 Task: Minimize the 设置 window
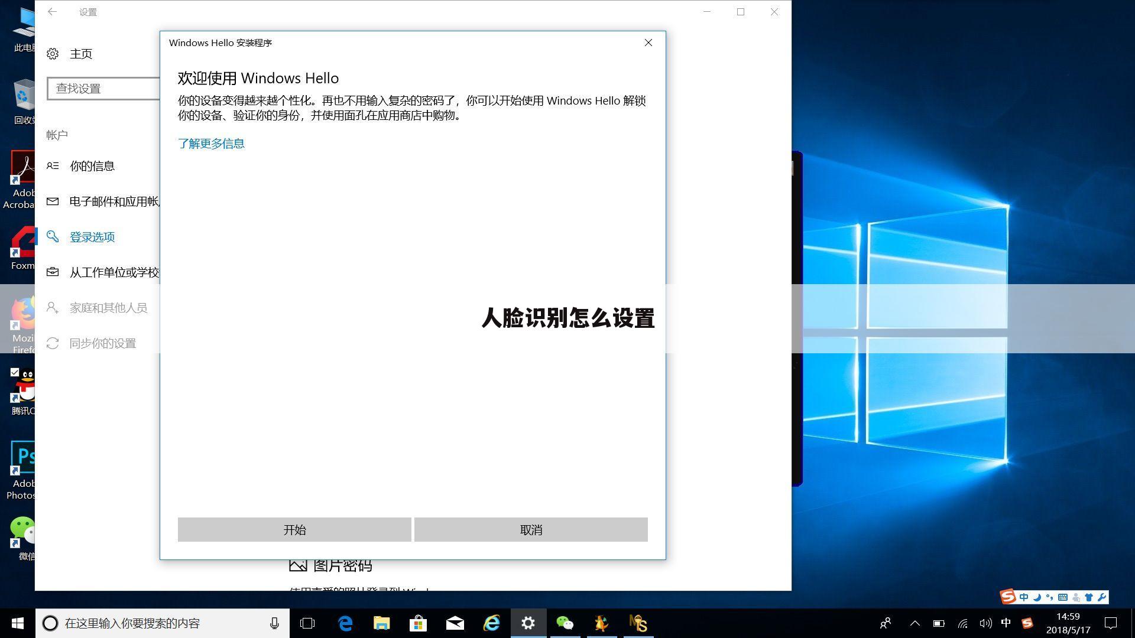point(707,12)
